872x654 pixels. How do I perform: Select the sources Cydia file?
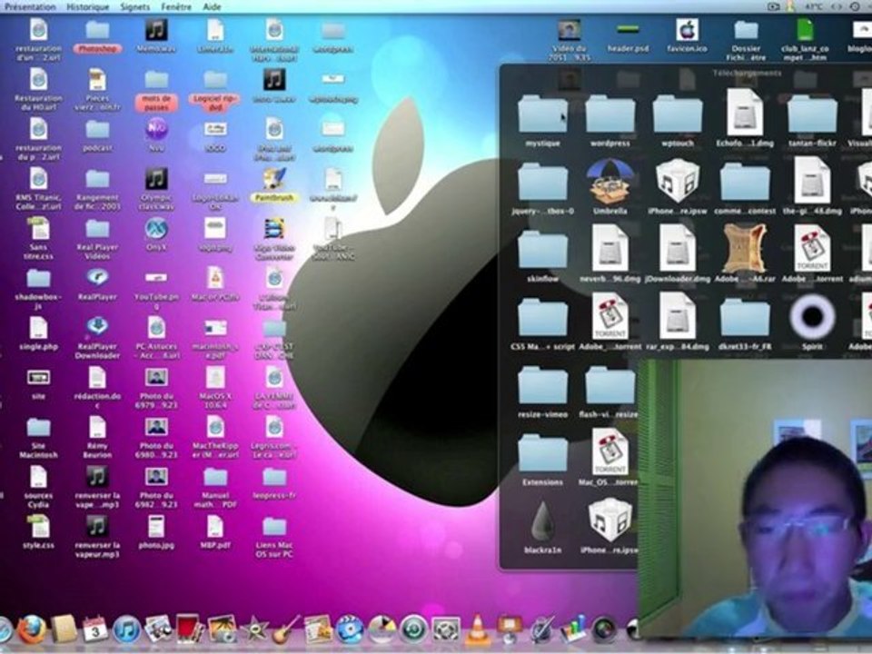pos(38,477)
